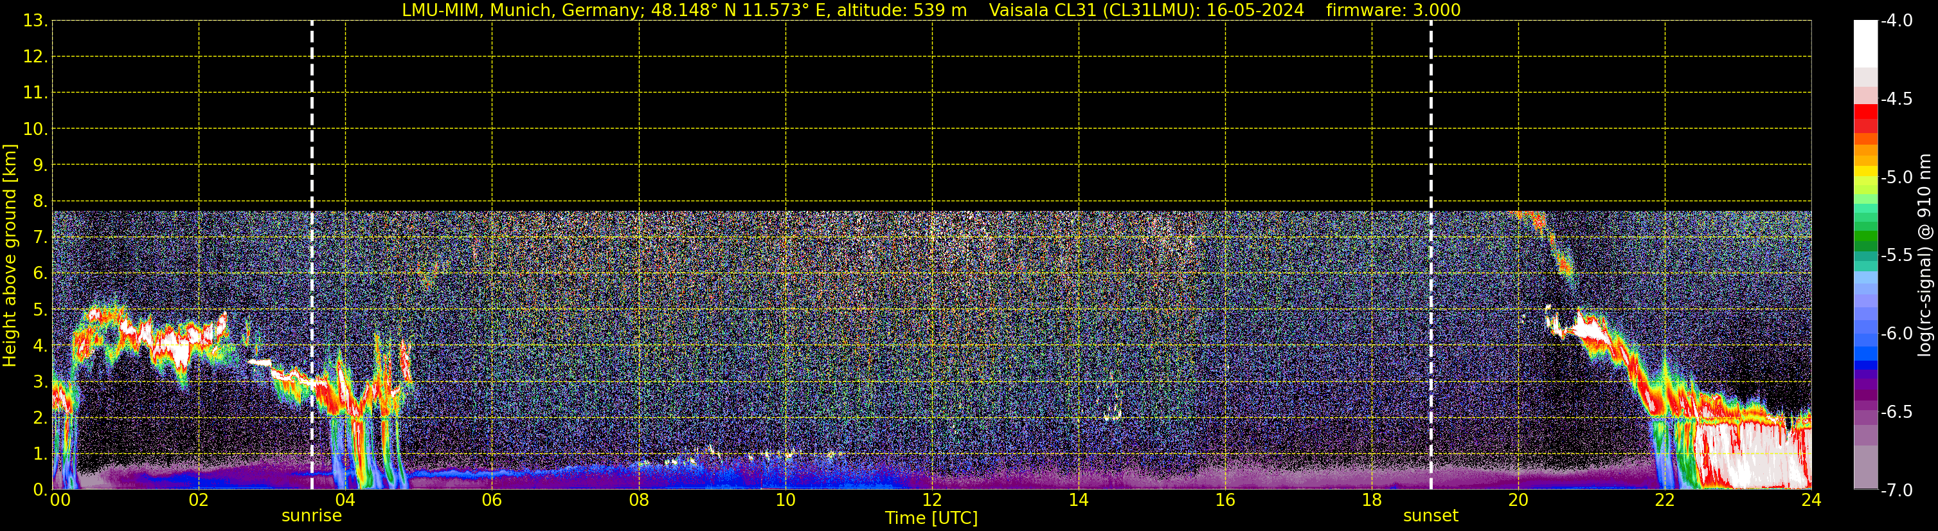This screenshot has width=1938, height=531.
Task: Click the '13.' height axis tick label
Action: point(35,21)
